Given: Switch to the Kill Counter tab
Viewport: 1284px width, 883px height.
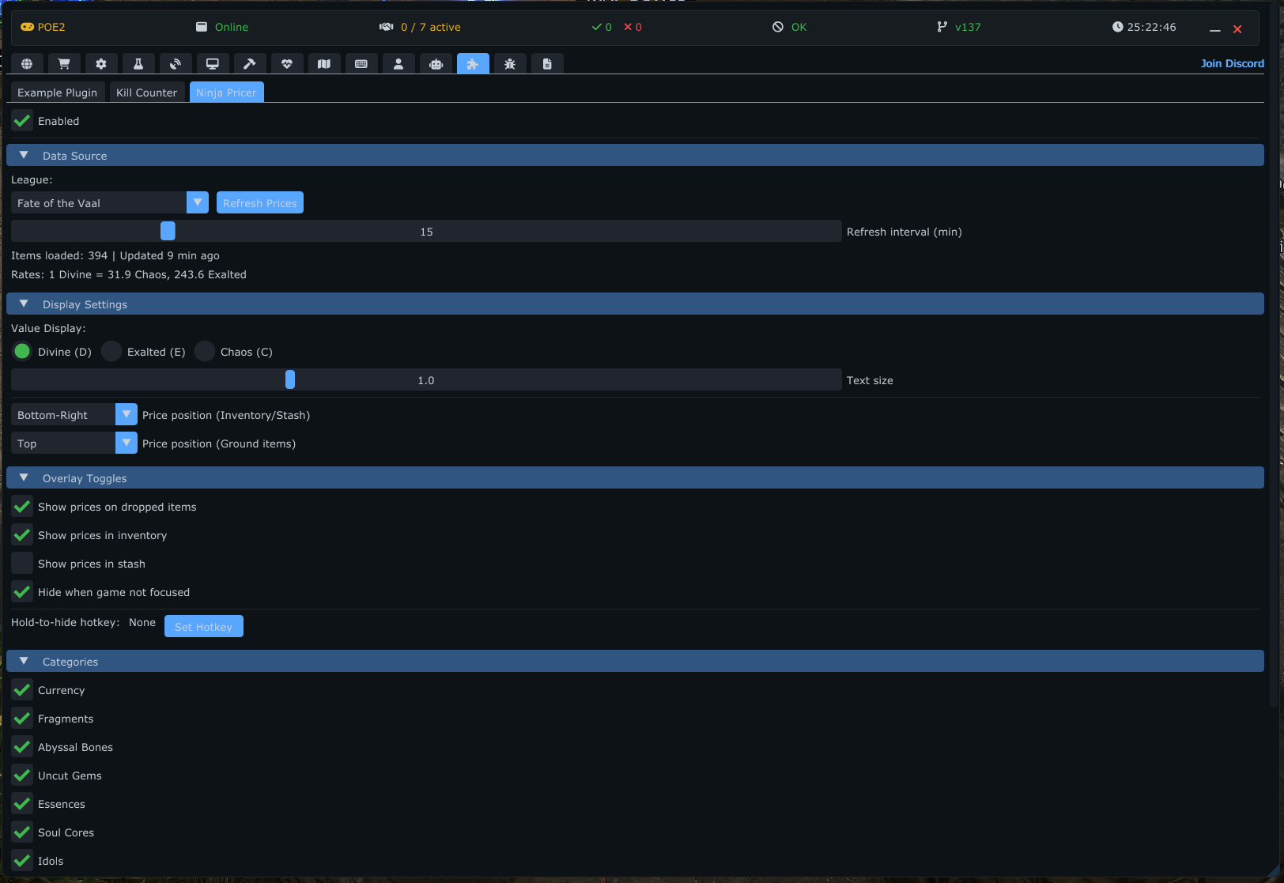Looking at the screenshot, I should pyautogui.click(x=146, y=92).
